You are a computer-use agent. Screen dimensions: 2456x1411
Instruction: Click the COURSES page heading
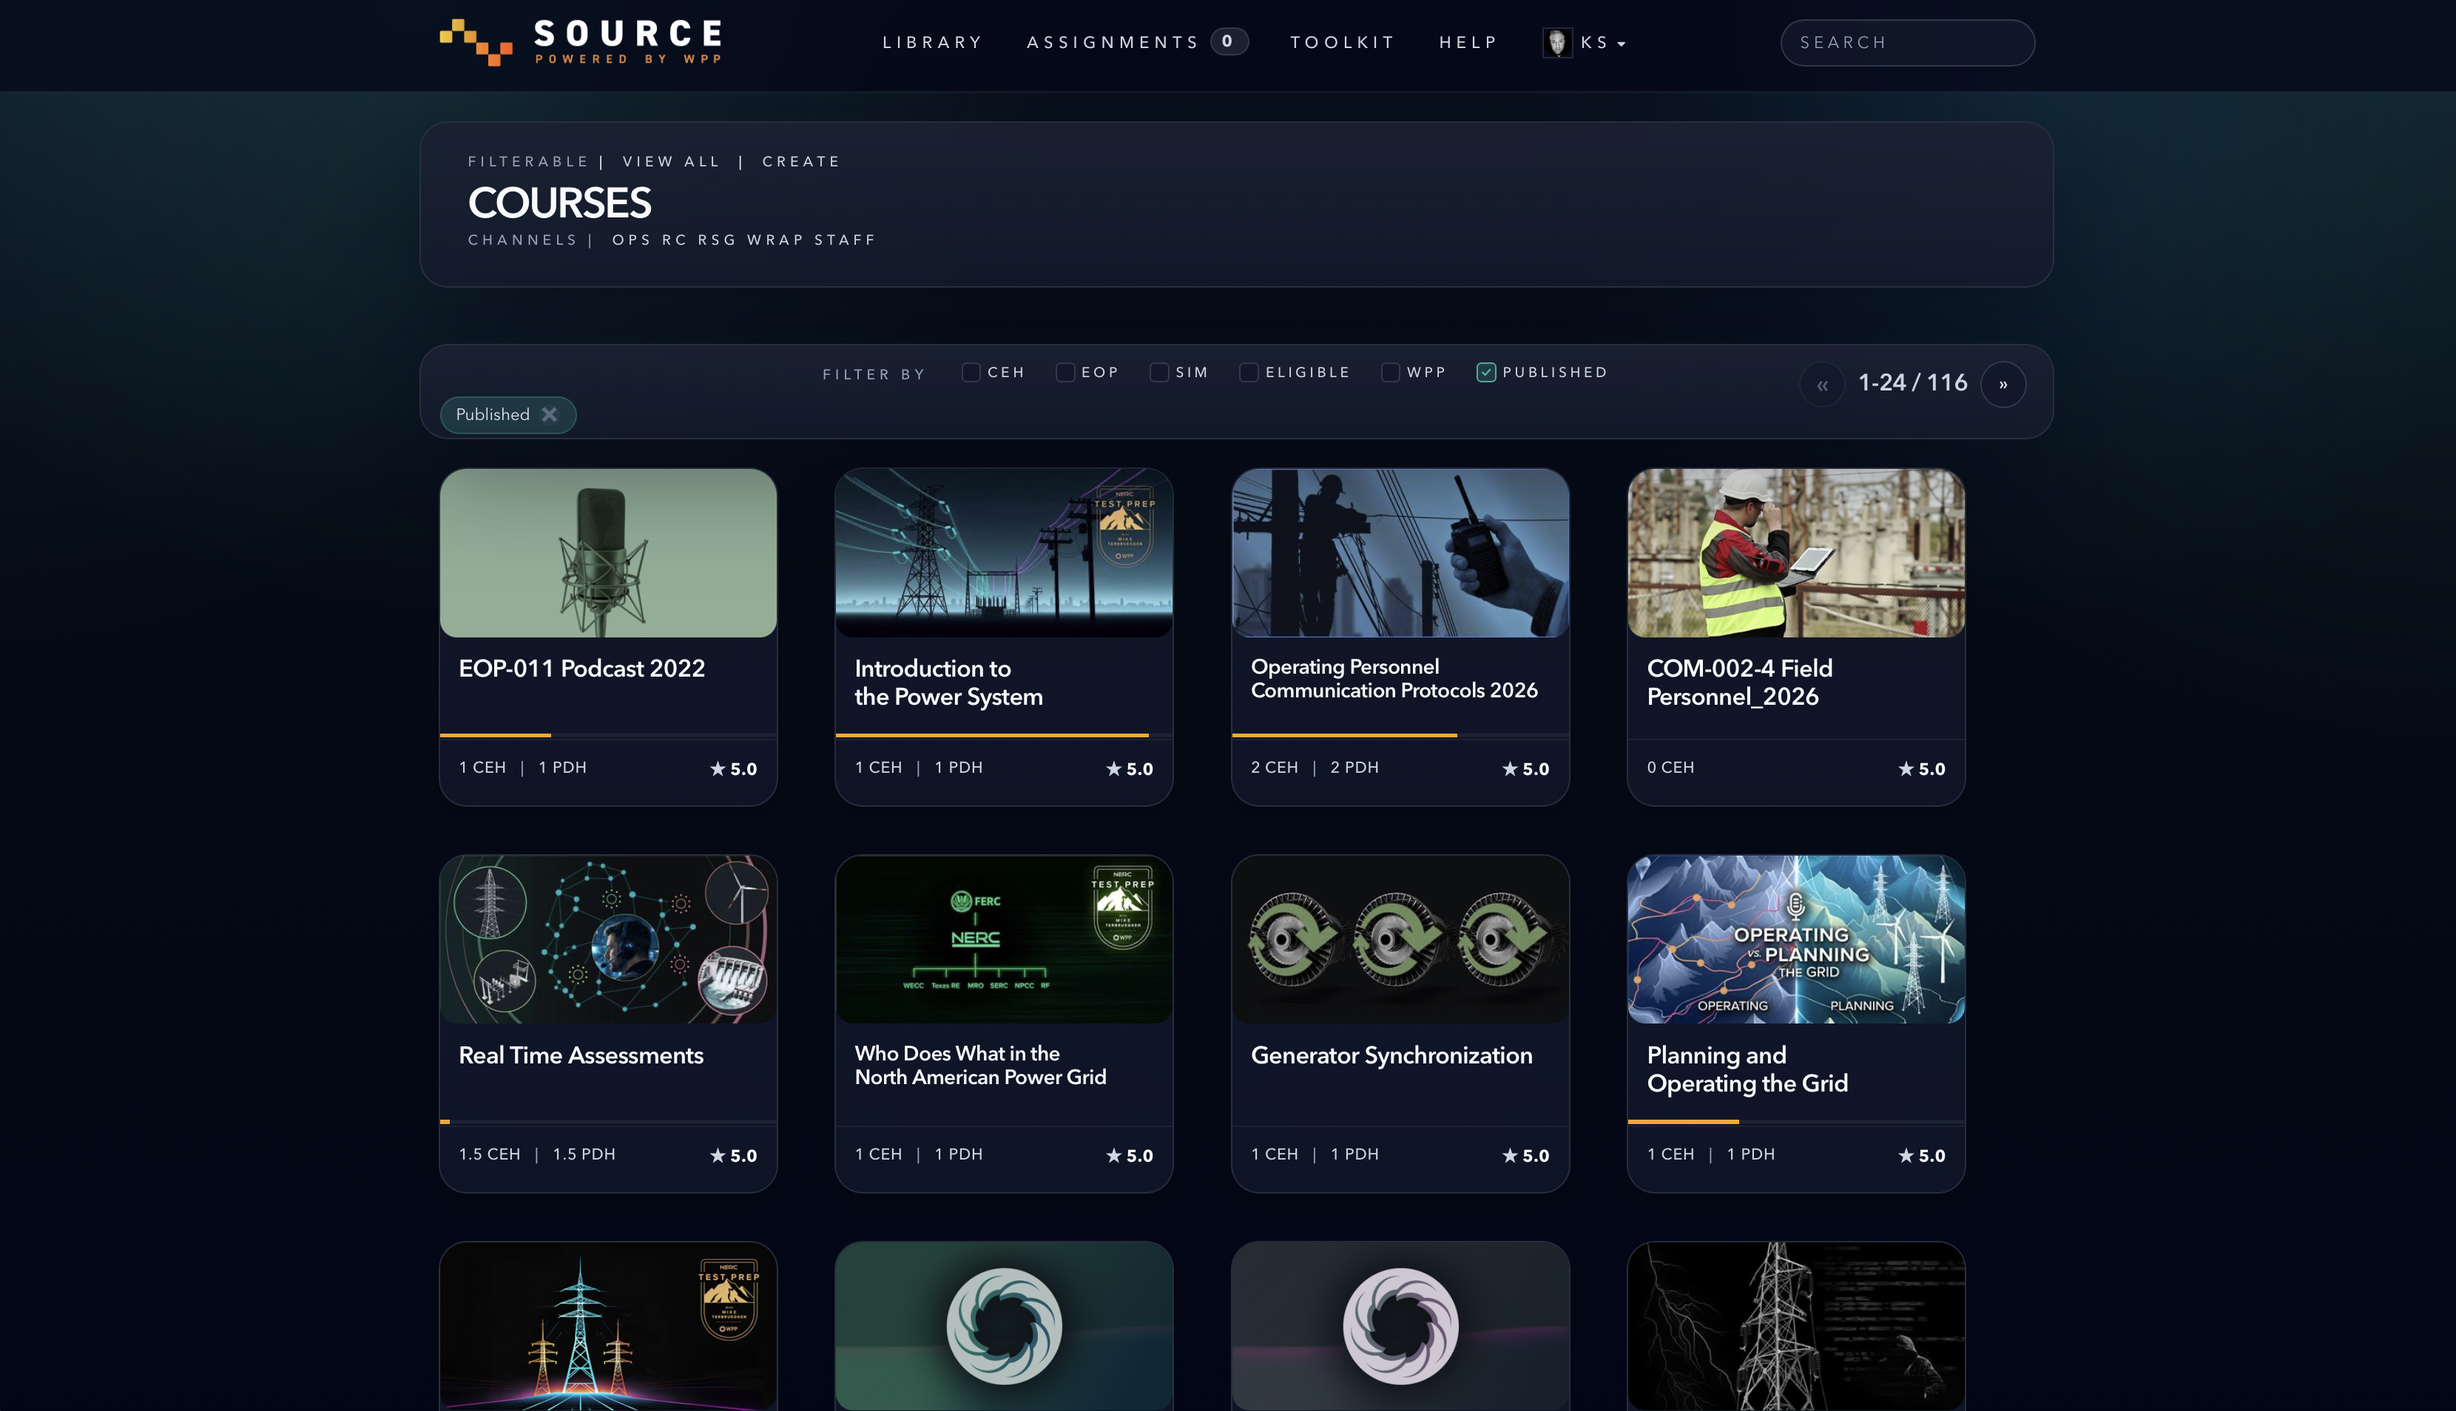coord(559,203)
